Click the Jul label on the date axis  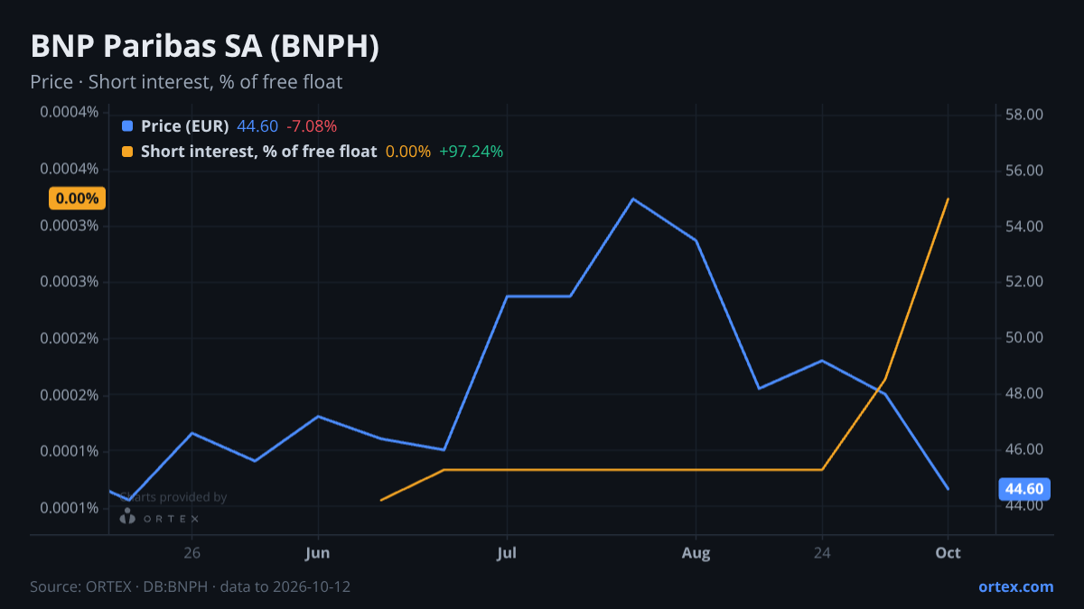(507, 552)
